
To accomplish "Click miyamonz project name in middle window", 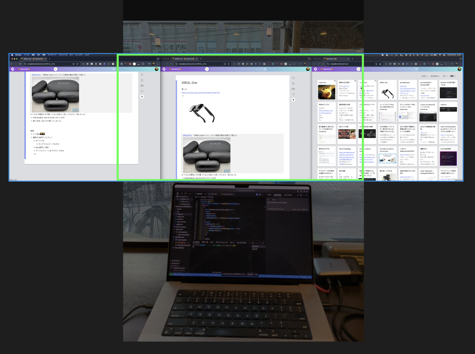I will [175, 69].
